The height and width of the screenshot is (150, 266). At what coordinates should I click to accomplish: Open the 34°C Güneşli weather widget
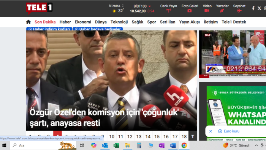[236, 145]
